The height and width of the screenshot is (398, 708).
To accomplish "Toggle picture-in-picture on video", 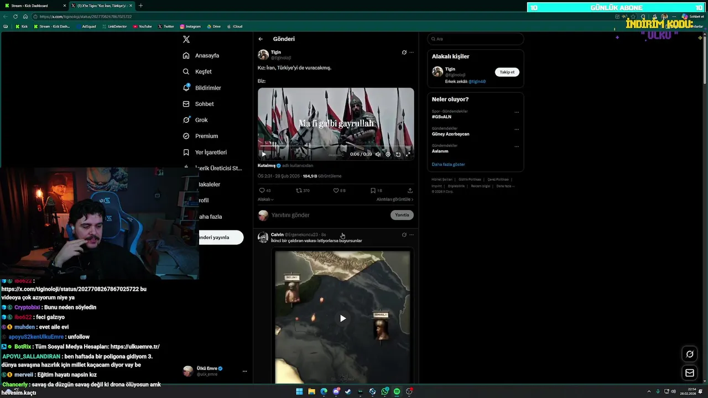I will point(398,154).
